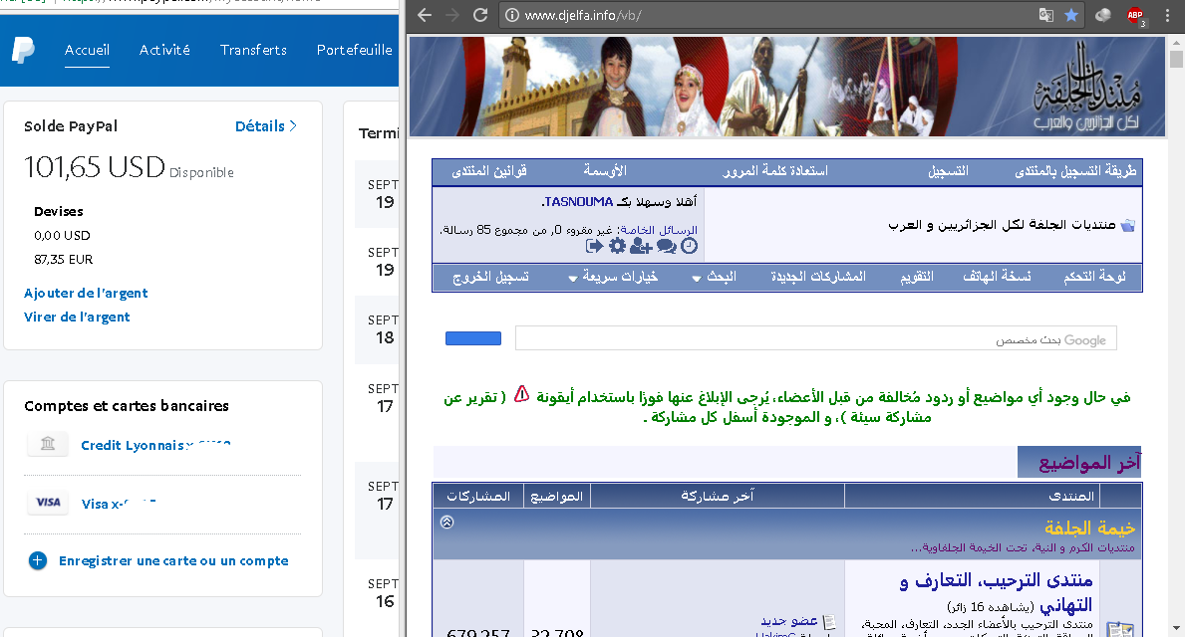Click Ajouter de l'argent link
The height and width of the screenshot is (637, 1185).
click(86, 293)
